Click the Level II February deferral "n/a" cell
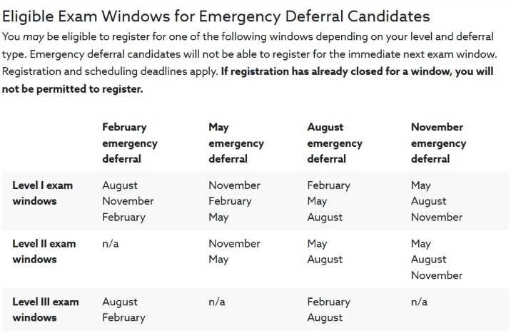 110,243
